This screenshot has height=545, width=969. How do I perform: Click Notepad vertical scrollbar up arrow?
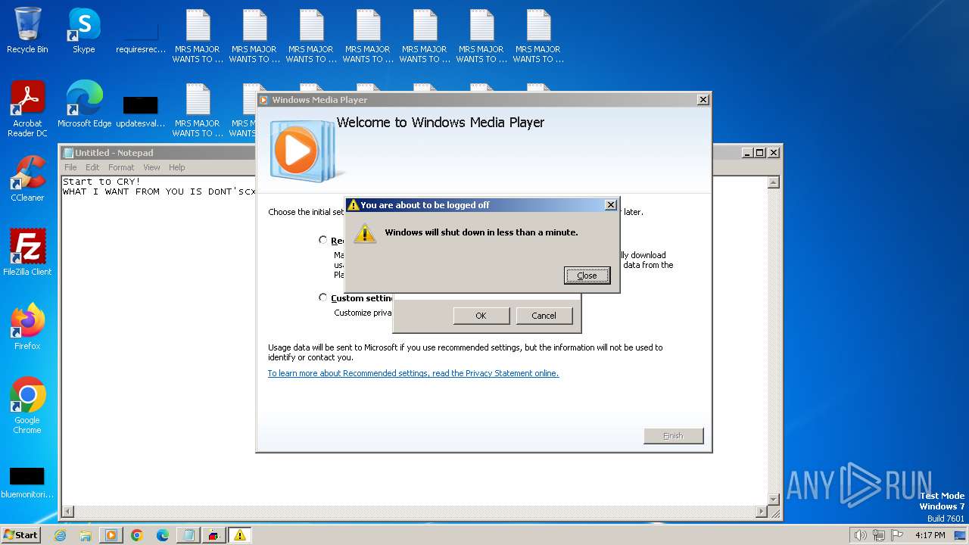pos(774,182)
